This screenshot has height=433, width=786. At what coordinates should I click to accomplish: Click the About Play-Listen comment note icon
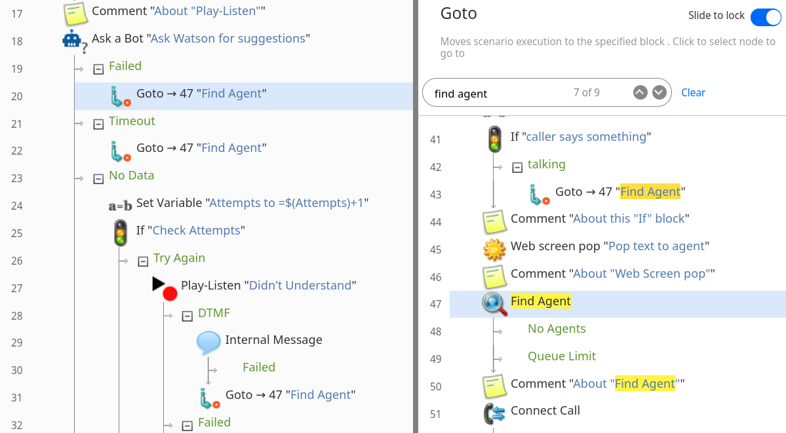click(x=75, y=14)
